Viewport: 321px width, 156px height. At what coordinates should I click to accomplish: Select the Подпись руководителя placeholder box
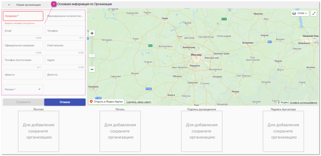coord(202,131)
